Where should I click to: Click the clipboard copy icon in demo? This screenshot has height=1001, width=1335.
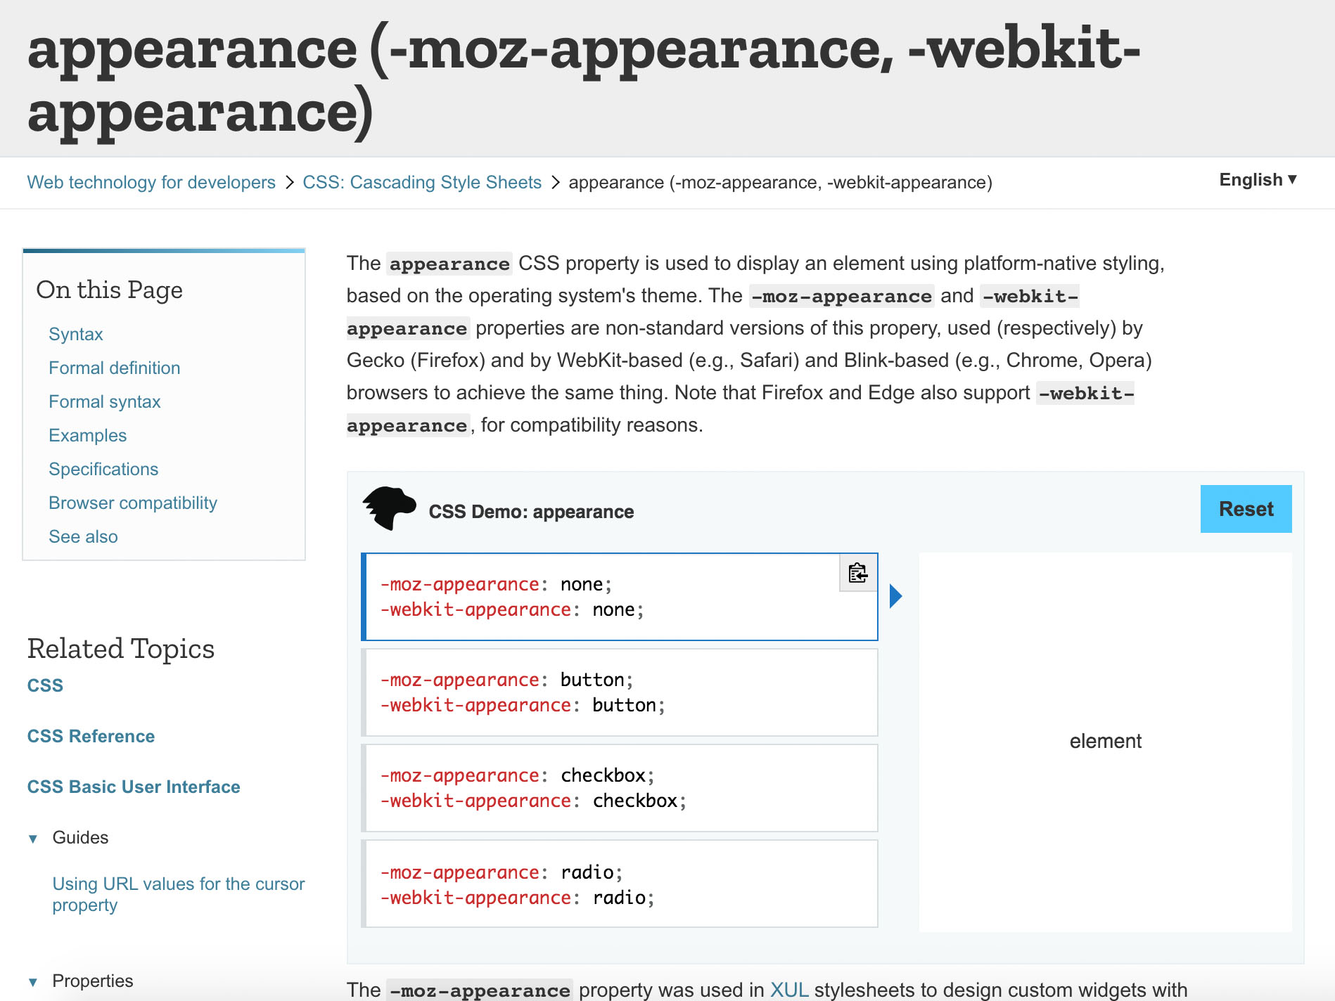pyautogui.click(x=858, y=573)
